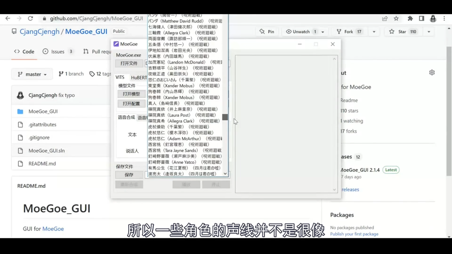The height and width of the screenshot is (254, 452).
Task: Click the CjangCjengh commit author avatar
Action: click(20, 95)
